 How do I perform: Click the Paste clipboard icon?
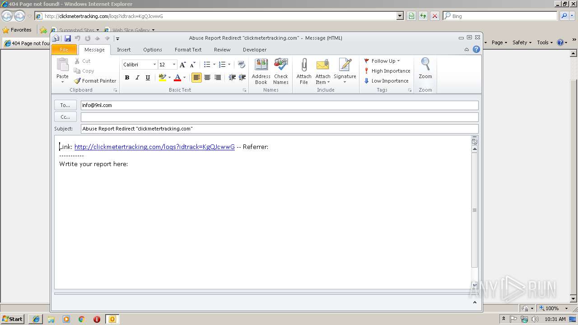[x=62, y=65]
